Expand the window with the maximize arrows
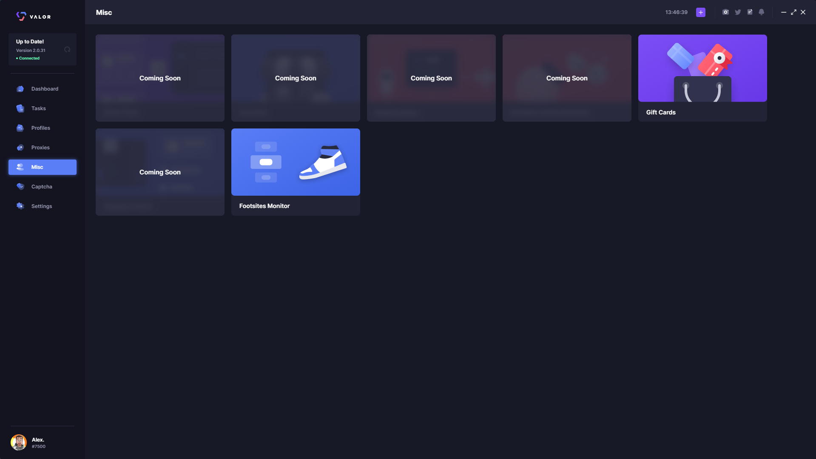816x459 pixels. tap(793, 12)
